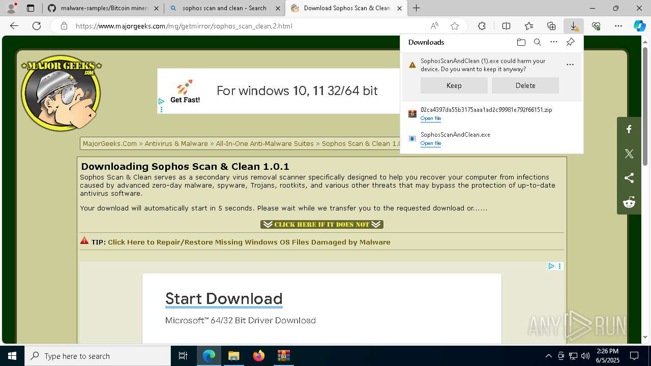Screen dimensions: 651x366
Task: Keep the SophosScanAndClean (1).exe download
Action: 454,85
